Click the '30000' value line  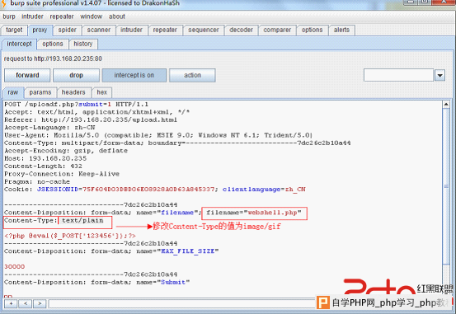pos(15,266)
